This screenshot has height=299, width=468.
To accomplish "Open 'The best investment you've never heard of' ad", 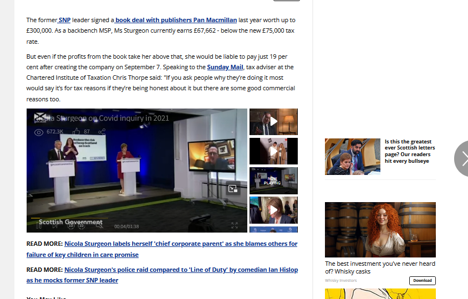I will (x=380, y=267).
